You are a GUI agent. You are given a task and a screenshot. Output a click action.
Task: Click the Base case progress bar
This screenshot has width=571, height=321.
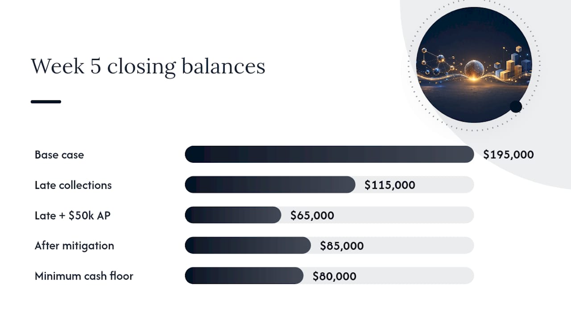[x=329, y=154]
